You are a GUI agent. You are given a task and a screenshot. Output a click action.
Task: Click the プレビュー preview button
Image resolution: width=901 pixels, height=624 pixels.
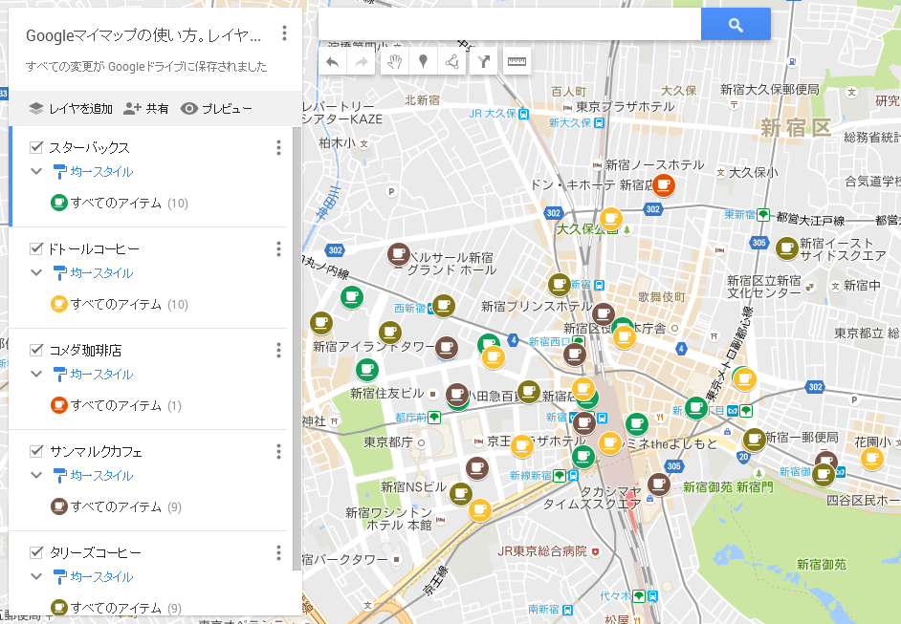(217, 109)
